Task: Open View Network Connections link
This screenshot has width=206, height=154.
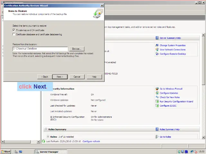Action: coord(173,50)
